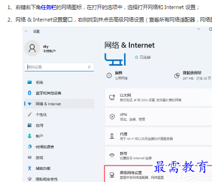212x182 pixels.
Task: Click the 游戏 controller icon
Action: [30, 157]
